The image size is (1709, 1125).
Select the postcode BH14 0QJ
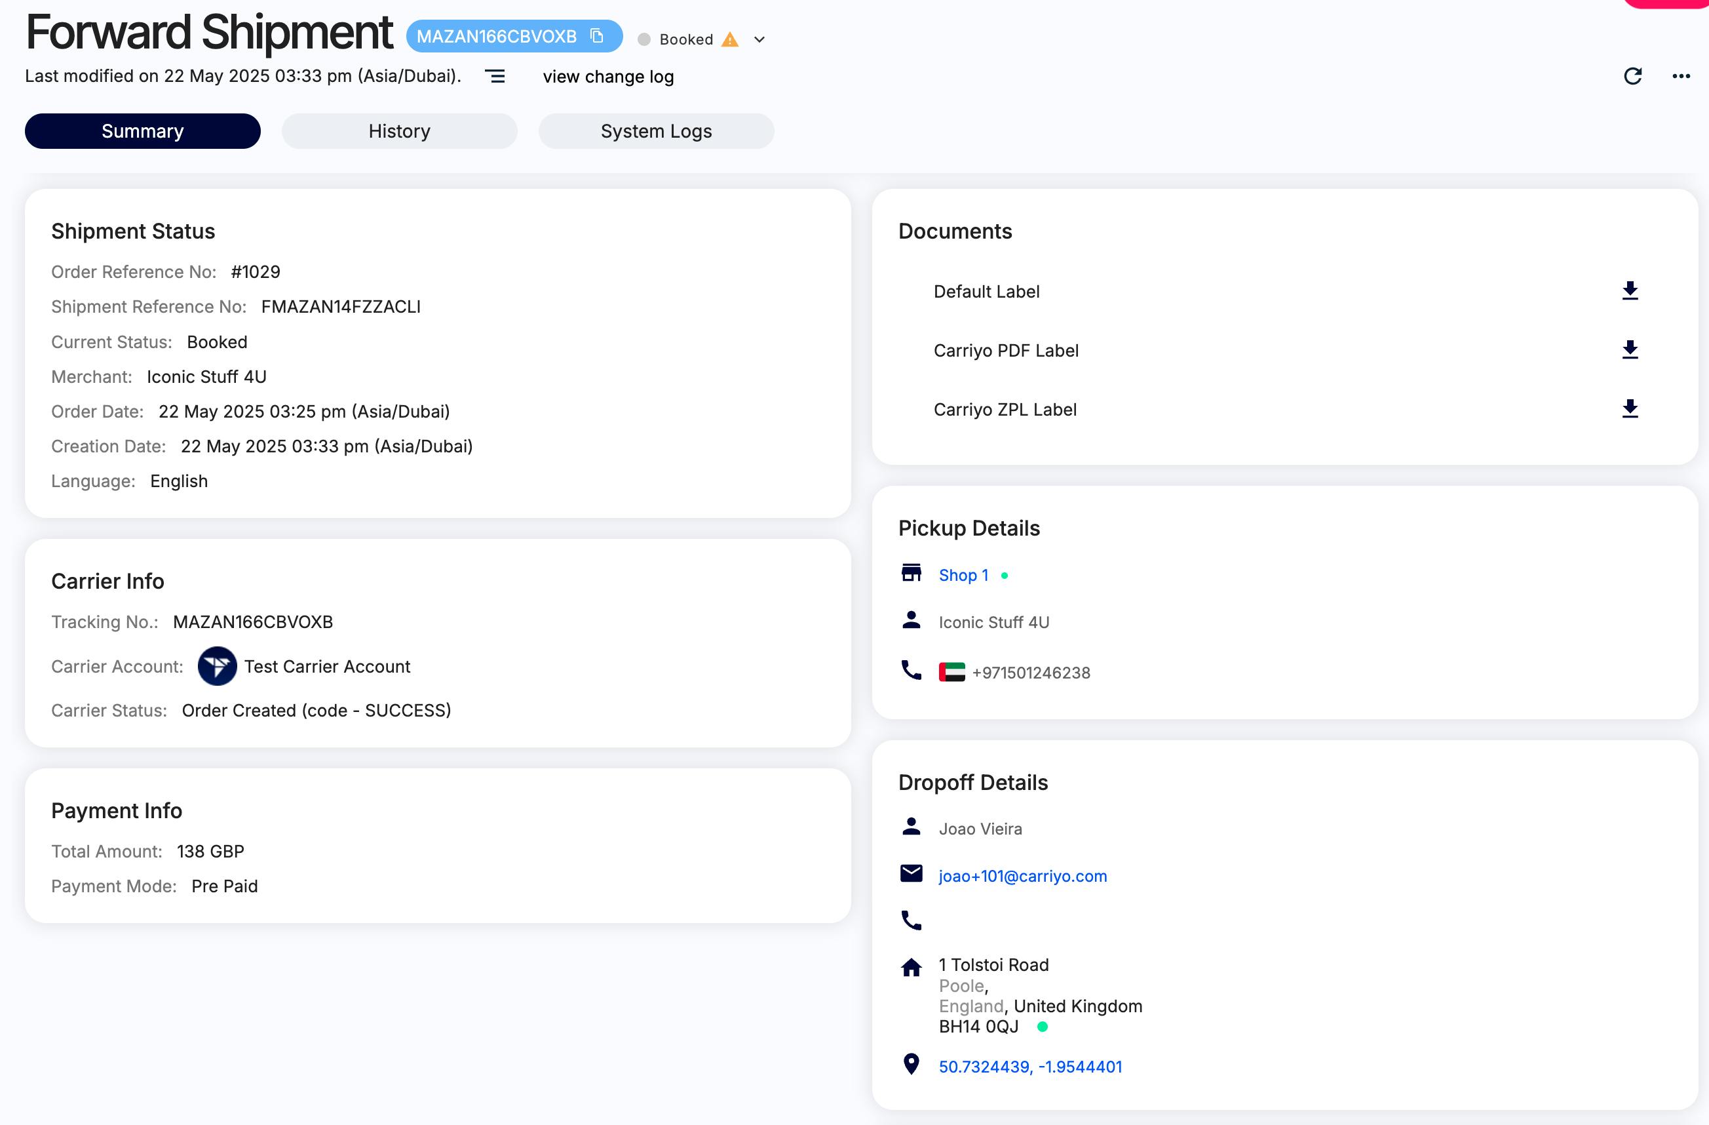click(979, 1027)
